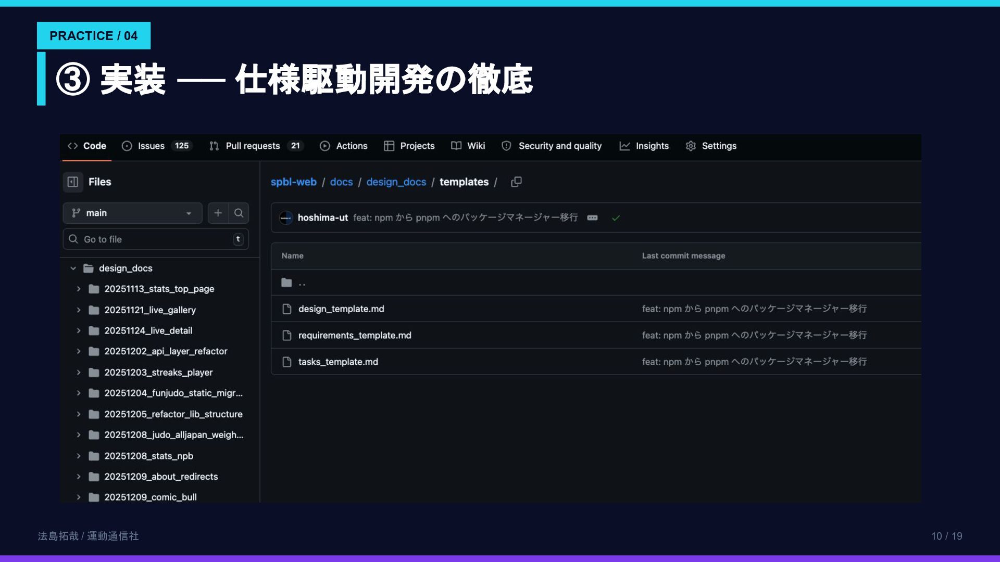Collapse the Files side panel icon
The image size is (1000, 562).
pyautogui.click(x=73, y=182)
